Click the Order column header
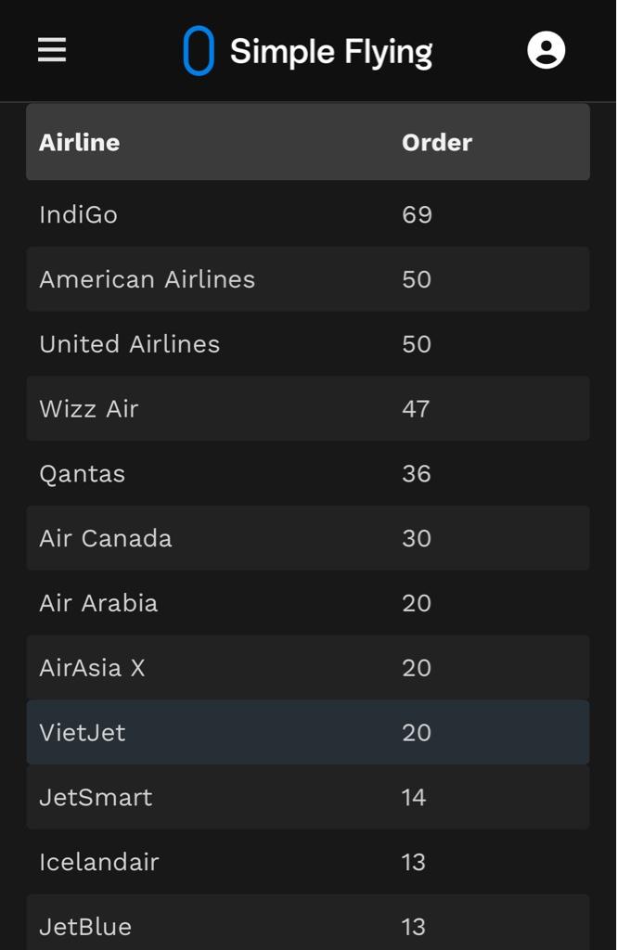 [437, 142]
